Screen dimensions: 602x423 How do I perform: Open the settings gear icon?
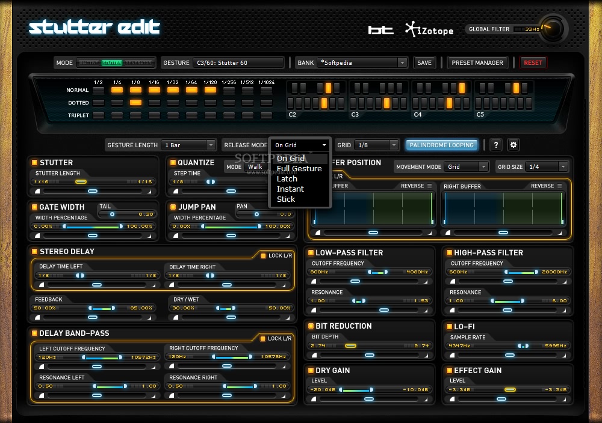[x=514, y=145]
